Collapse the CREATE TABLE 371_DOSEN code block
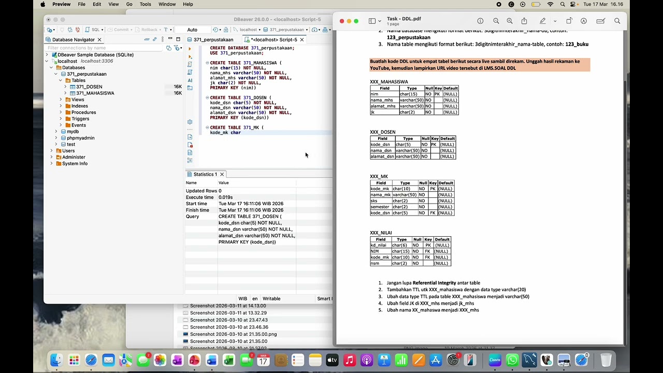This screenshot has width=663, height=373. 207,97
